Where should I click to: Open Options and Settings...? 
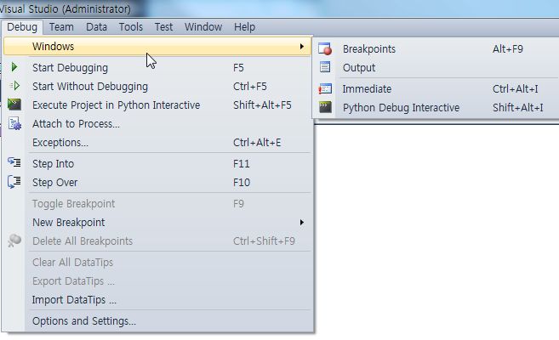(x=157, y=321)
